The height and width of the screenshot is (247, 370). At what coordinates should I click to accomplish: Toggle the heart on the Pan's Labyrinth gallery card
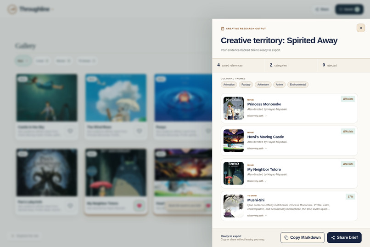pyautogui.click(x=70, y=206)
